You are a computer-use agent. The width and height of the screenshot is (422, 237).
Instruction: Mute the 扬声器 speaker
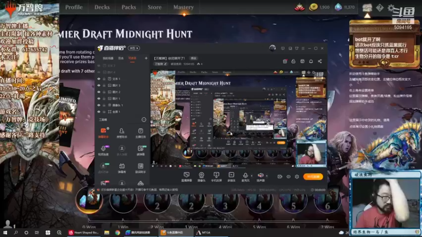click(x=260, y=177)
